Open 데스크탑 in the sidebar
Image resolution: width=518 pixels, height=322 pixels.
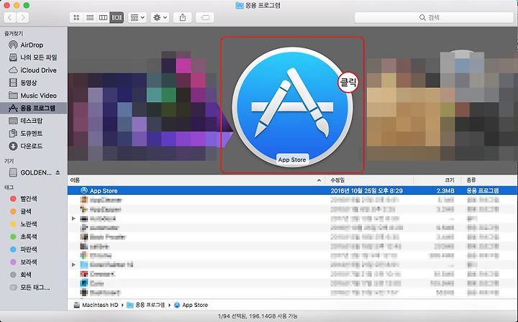[33, 121]
